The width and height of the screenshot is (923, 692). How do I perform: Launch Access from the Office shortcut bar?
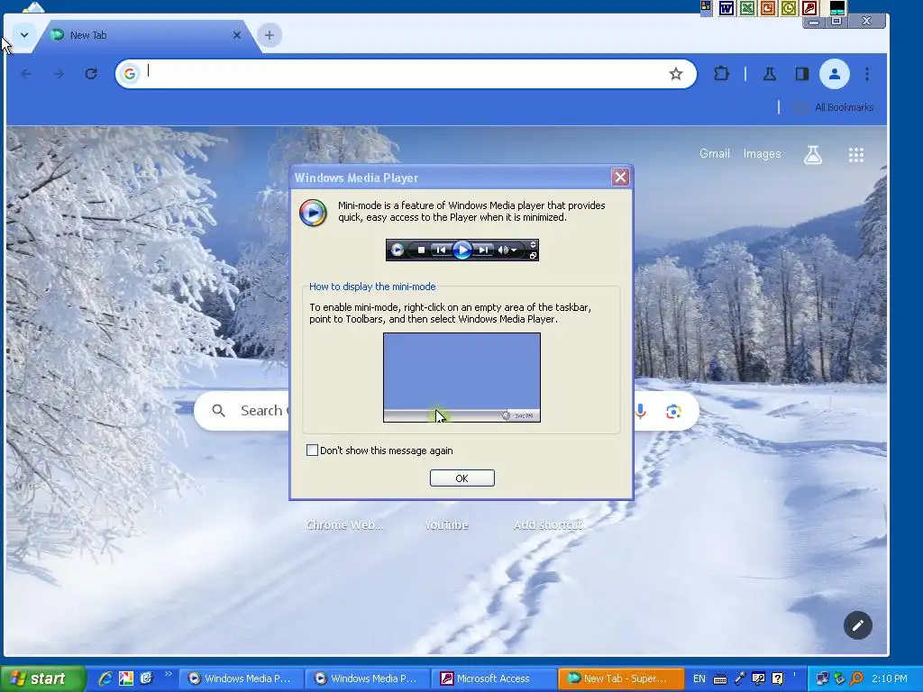click(x=809, y=8)
